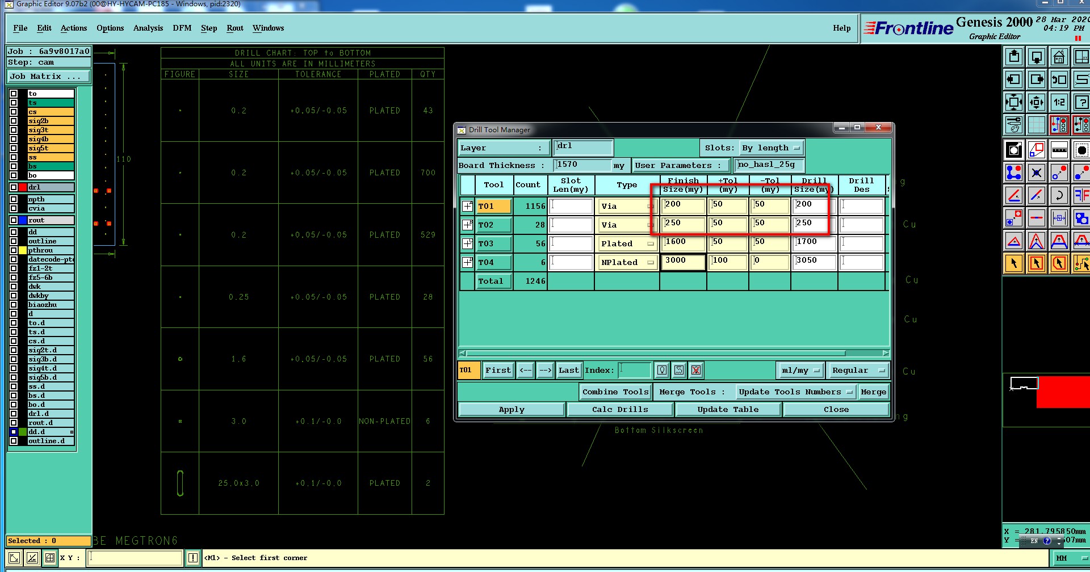Viewport: 1090px width, 572px height.
Task: Select the polygon-area select arrow tool
Action: 1059,263
